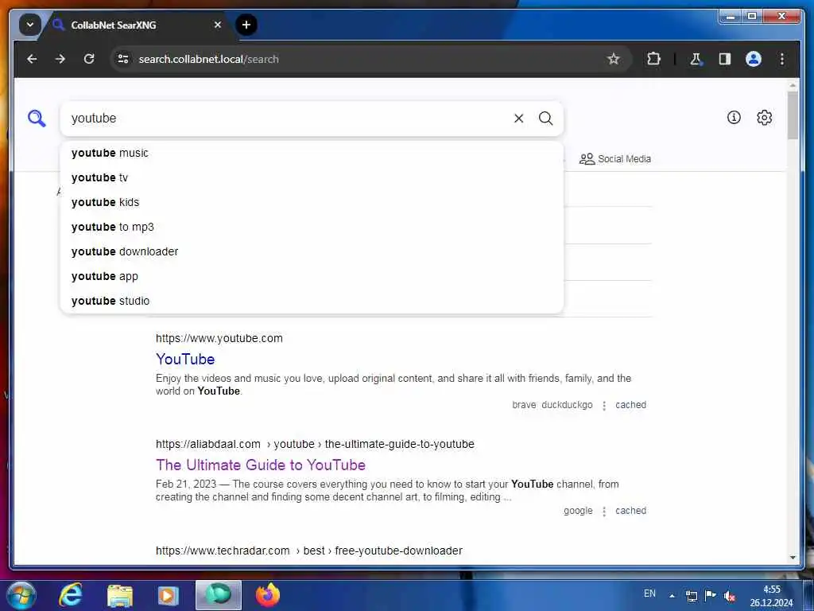814x611 pixels.
Task: Open Windows Explorer from taskbar
Action: coord(119,595)
